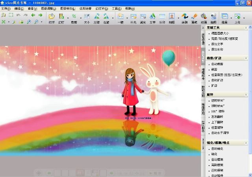Screen dimensions: 252x177
Task: Click 自动裁剪 link
Action: (x=217, y=64)
